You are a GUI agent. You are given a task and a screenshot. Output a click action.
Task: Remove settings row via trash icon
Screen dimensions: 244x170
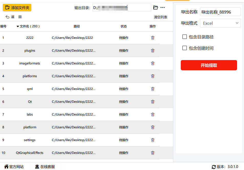coord(153,140)
